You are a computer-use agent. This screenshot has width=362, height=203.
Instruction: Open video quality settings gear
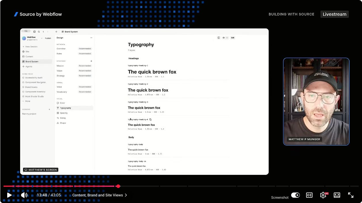pyautogui.click(x=323, y=195)
